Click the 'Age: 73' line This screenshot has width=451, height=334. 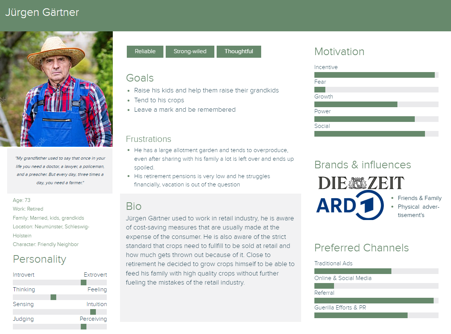click(22, 200)
